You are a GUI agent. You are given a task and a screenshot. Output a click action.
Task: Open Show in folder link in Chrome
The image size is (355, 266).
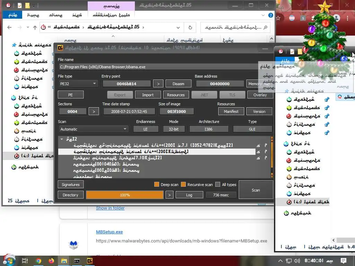[x=110, y=208]
